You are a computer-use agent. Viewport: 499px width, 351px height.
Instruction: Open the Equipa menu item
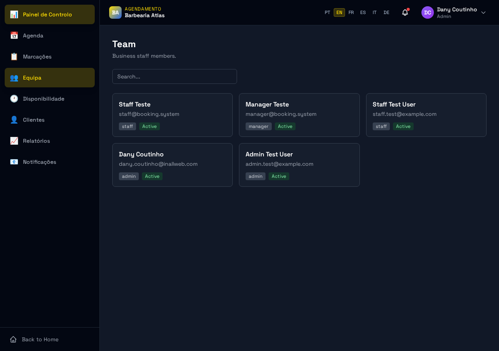coord(50,78)
